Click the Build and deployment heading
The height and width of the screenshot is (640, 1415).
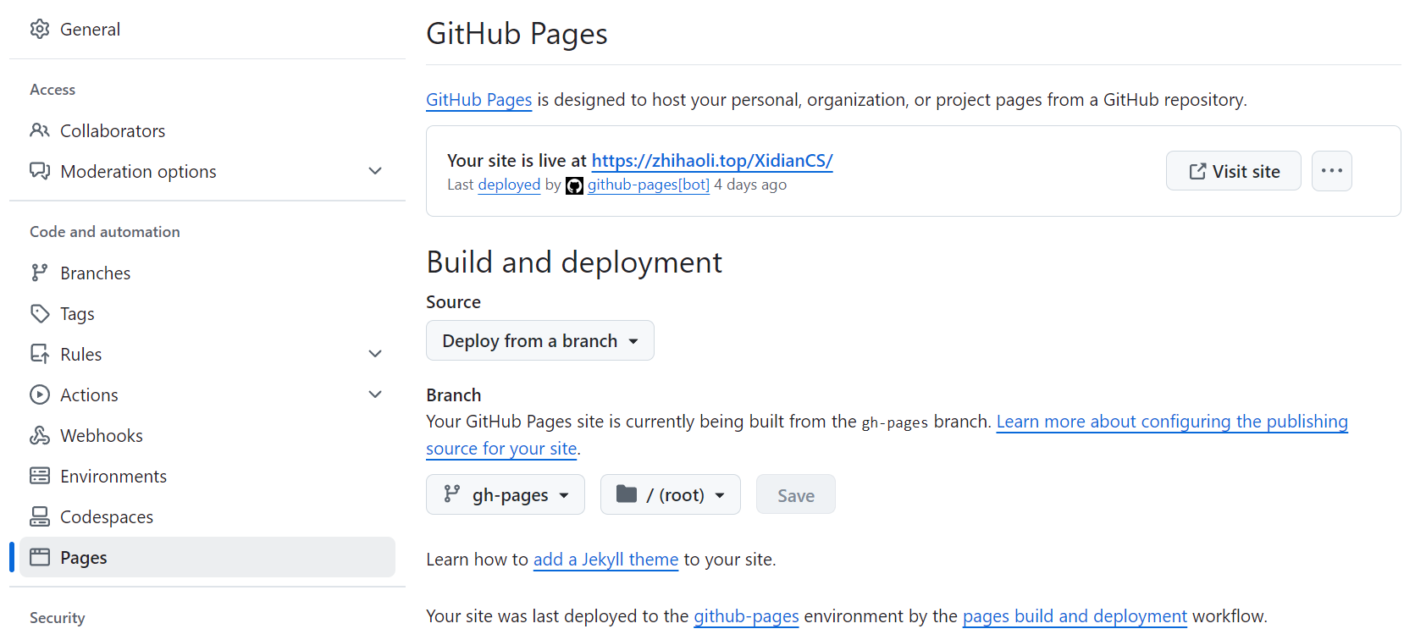(574, 262)
